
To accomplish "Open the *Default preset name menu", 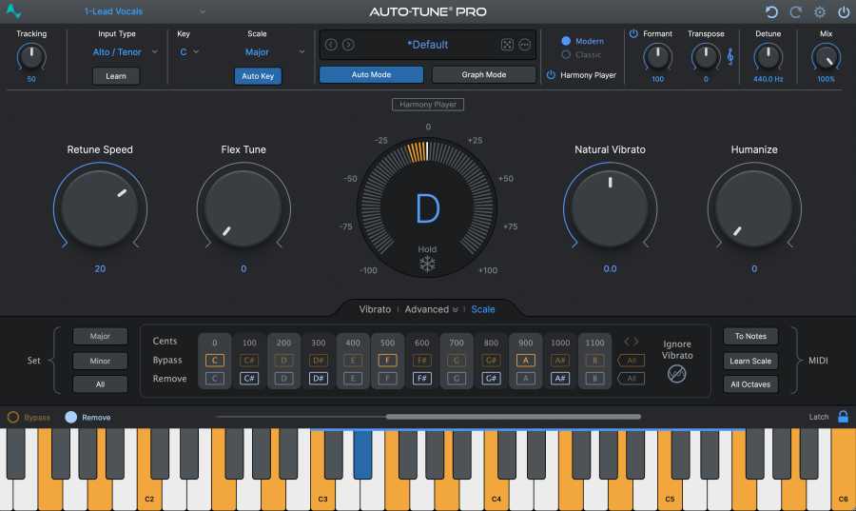I will [427, 45].
